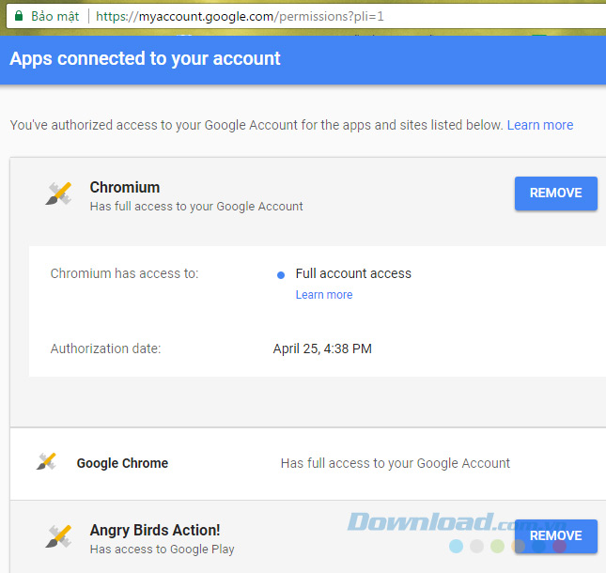Click the Google Chrome app icon
The height and width of the screenshot is (573, 606).
click(46, 462)
